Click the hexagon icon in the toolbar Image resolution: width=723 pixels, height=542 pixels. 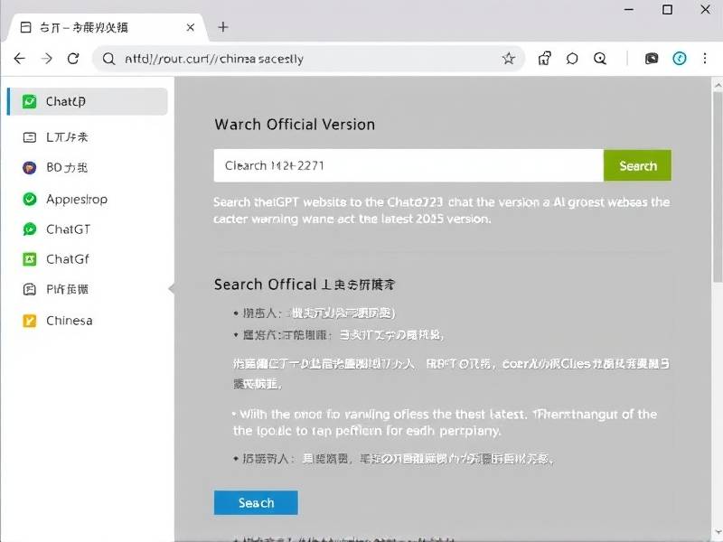[x=572, y=59]
